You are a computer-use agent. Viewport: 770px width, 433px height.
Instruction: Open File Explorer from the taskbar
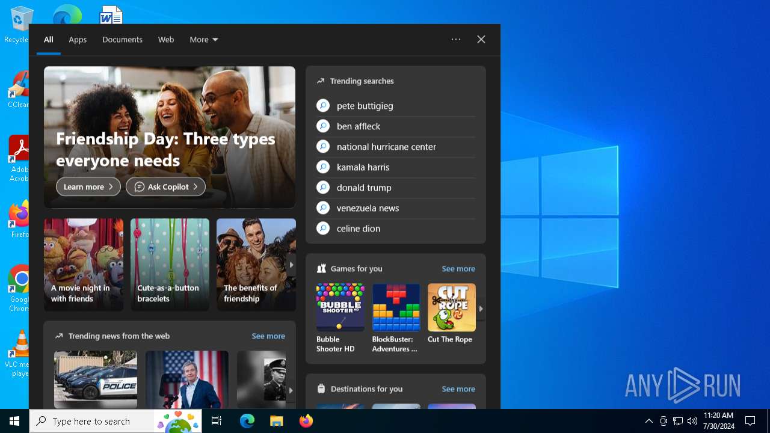pyautogui.click(x=276, y=421)
